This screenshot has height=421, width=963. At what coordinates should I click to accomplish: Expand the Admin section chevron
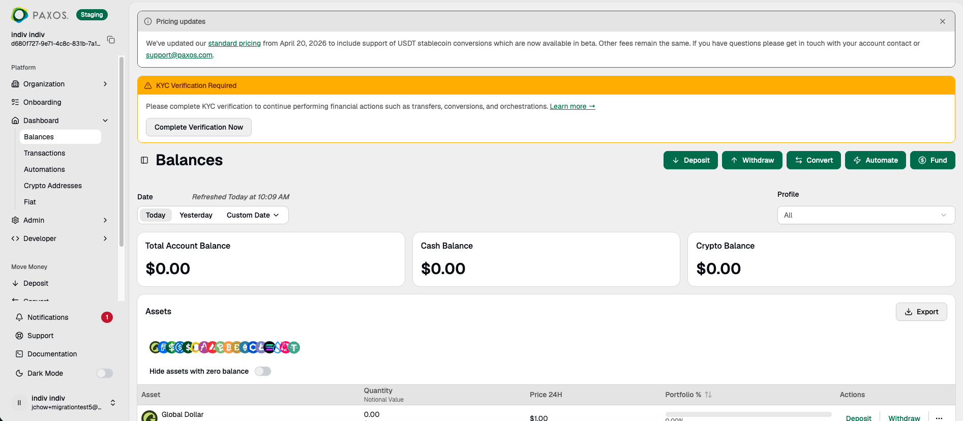click(x=105, y=220)
